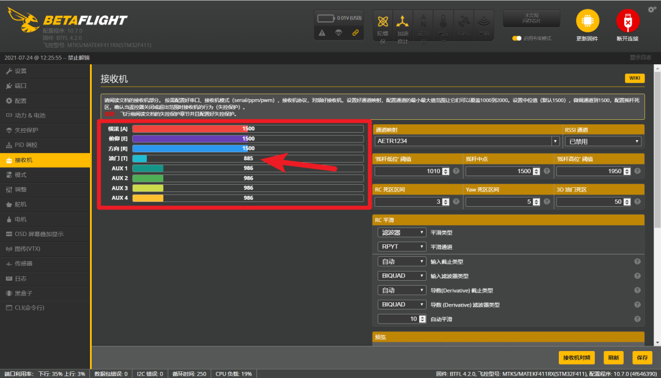
Task: Open the 模式 (Modes) tab
Action: pos(45,175)
